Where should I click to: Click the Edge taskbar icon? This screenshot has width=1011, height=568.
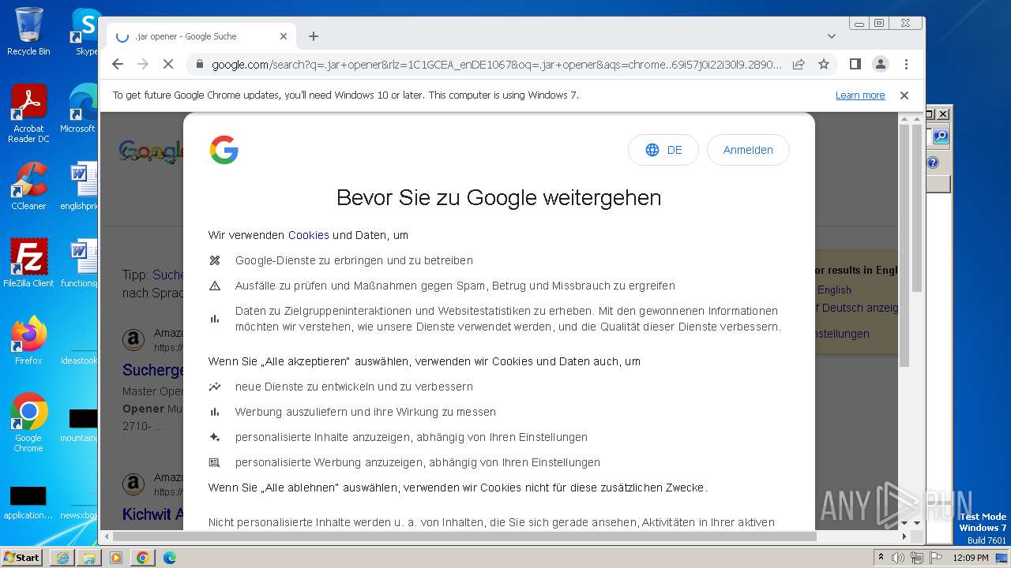point(170,558)
